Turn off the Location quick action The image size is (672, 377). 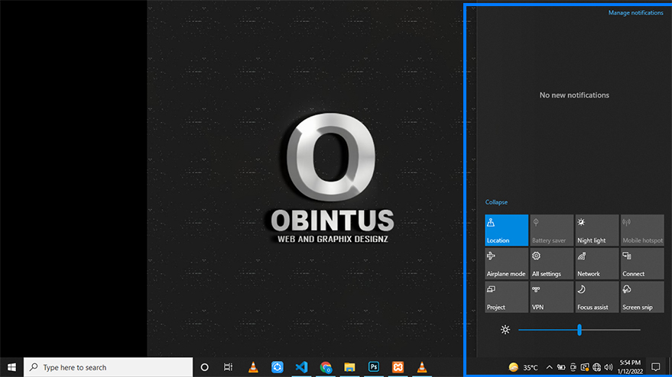point(506,230)
